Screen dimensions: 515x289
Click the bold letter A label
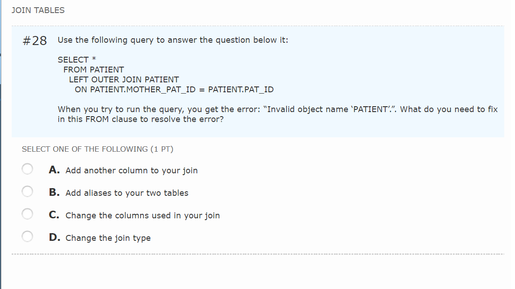(54, 170)
